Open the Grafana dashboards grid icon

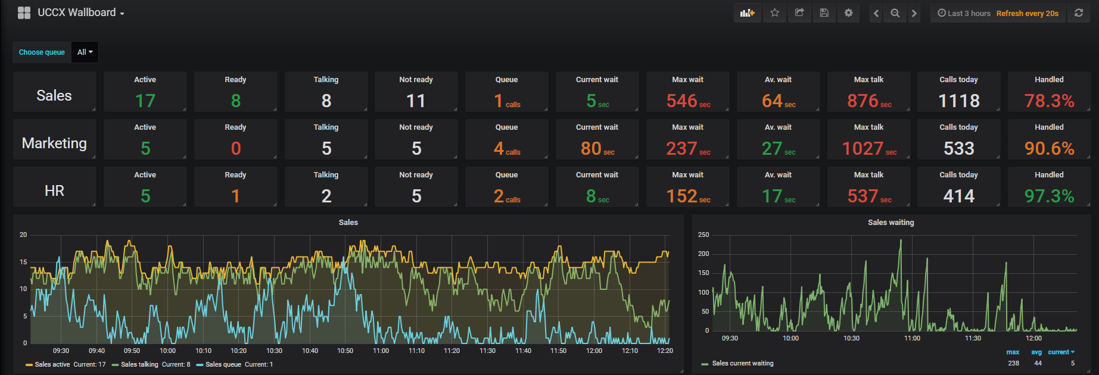tap(24, 12)
